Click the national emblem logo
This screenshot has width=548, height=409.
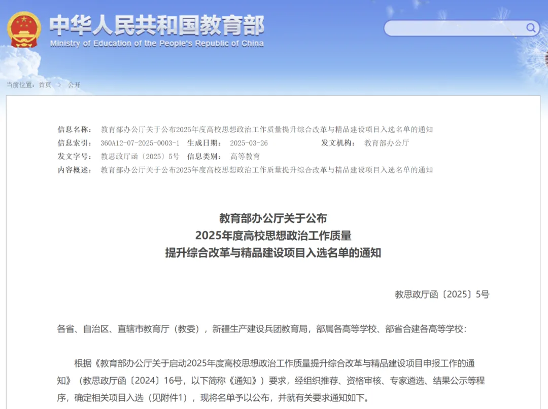23,29
